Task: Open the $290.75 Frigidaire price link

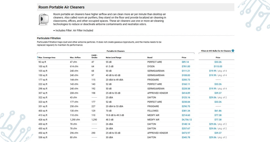Action: 186,106
